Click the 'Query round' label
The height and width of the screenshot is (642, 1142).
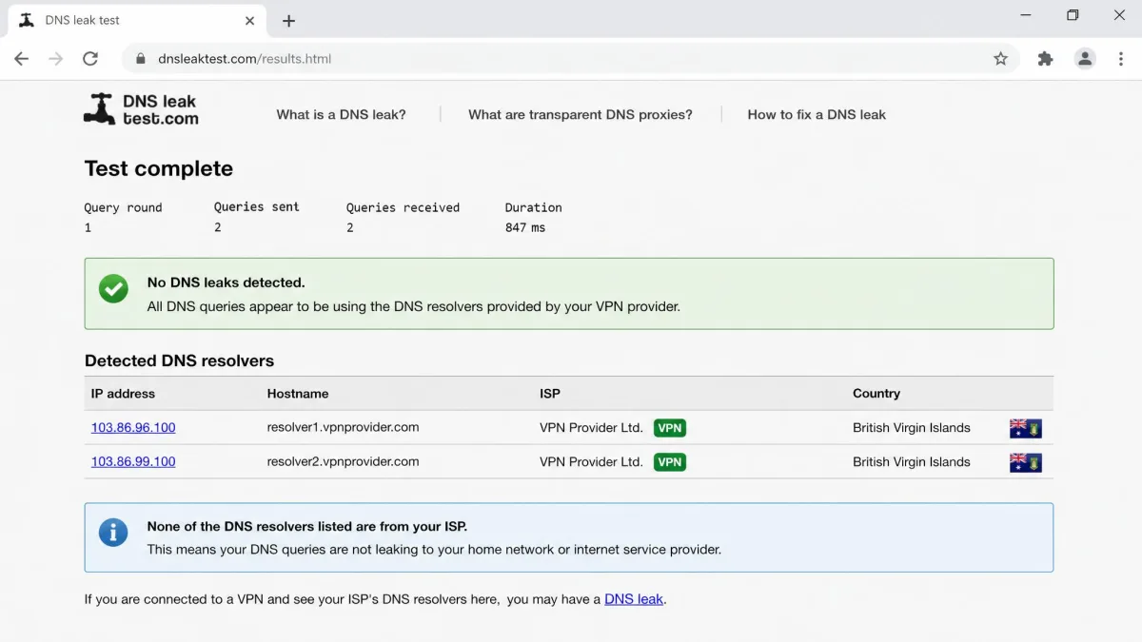124,207
